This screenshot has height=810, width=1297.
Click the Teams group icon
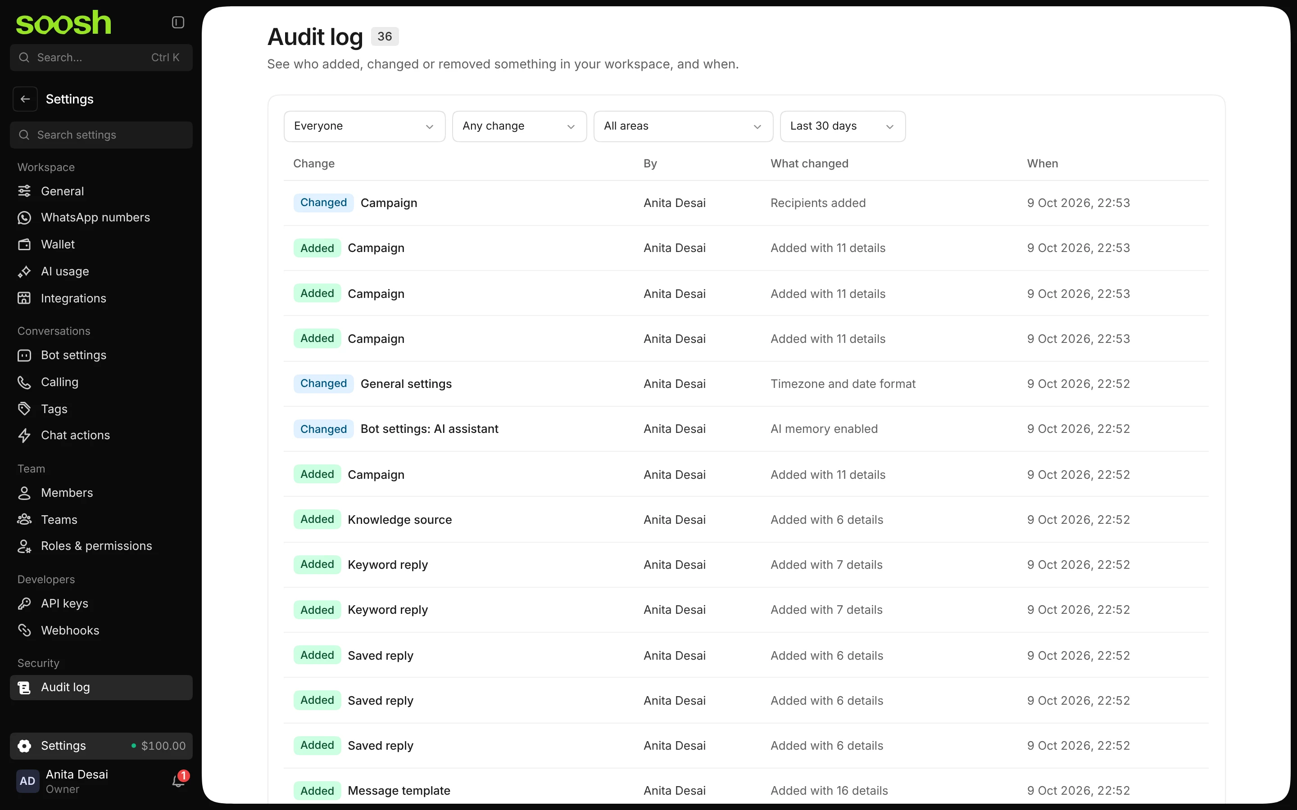click(24, 520)
